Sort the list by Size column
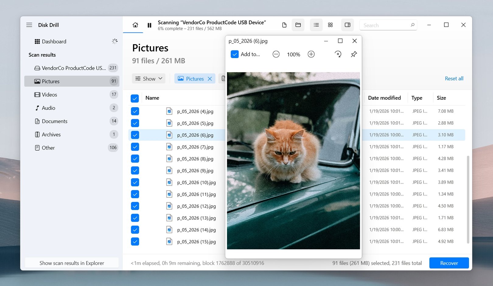The image size is (493, 286). click(441, 98)
